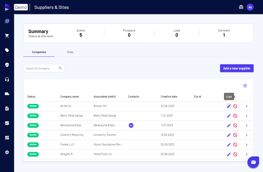Screen dimensions: 263x172
Task: Focus the Search By Company input field
Action: tap(44, 68)
